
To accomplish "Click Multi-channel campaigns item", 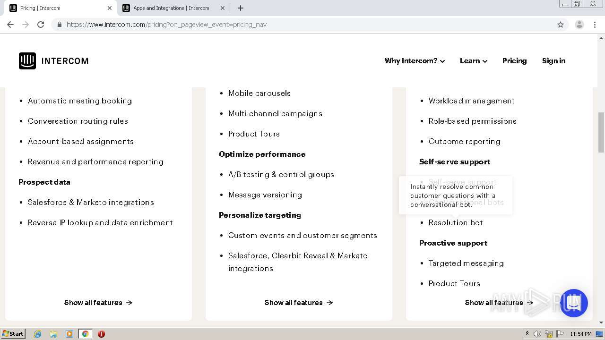I will (x=275, y=113).
